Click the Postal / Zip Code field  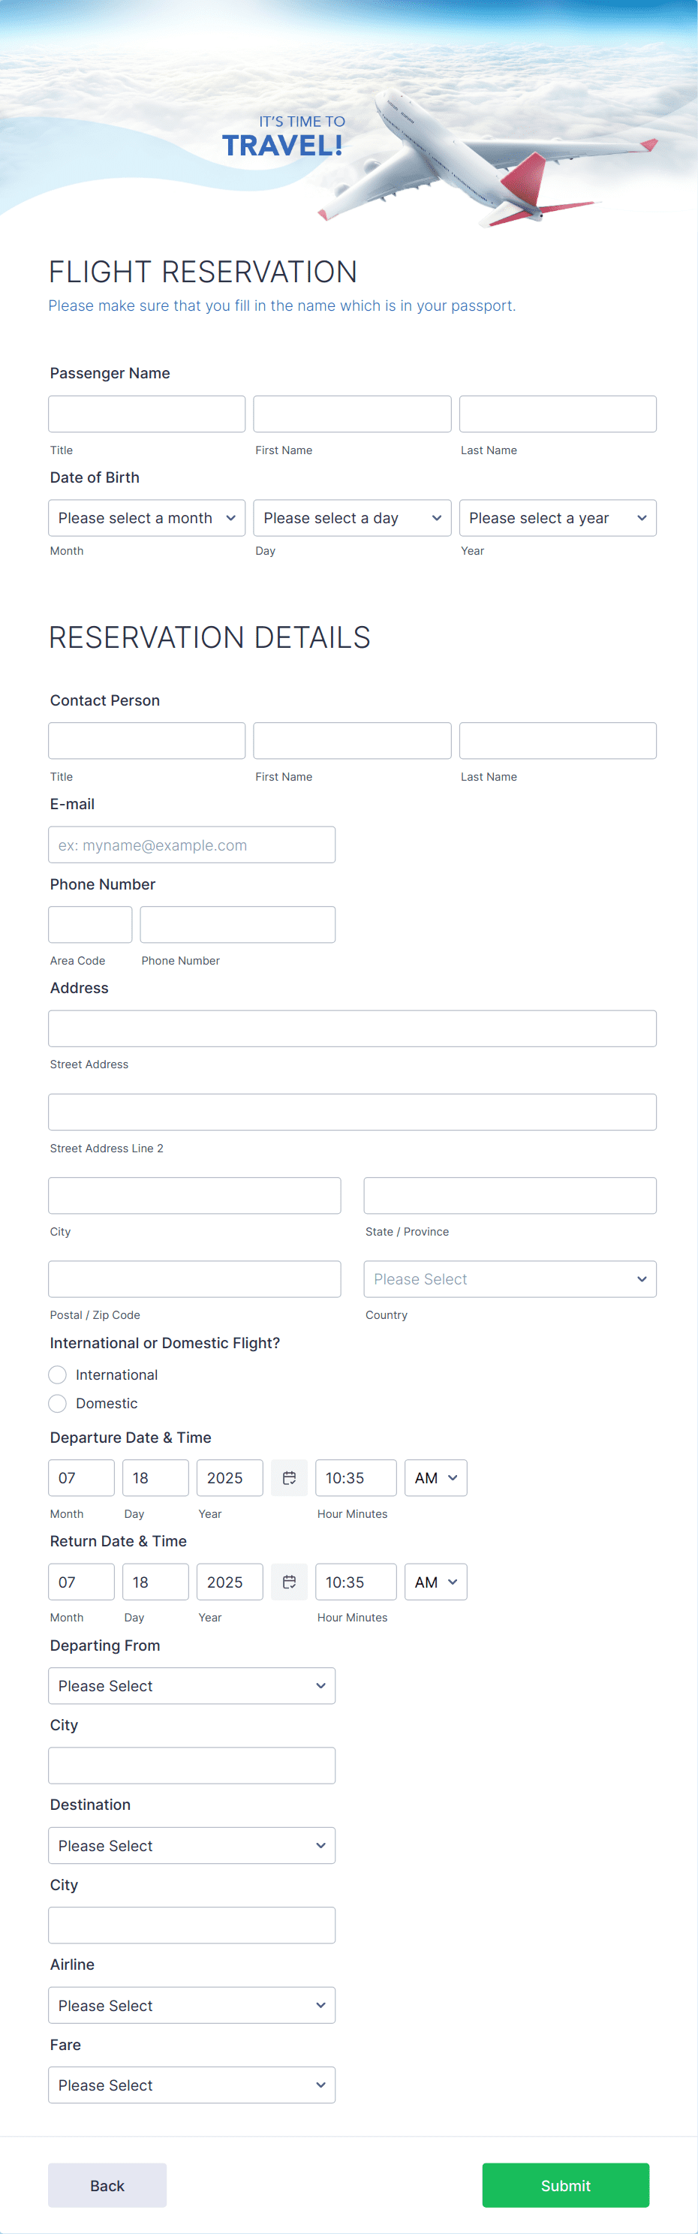pos(194,1278)
